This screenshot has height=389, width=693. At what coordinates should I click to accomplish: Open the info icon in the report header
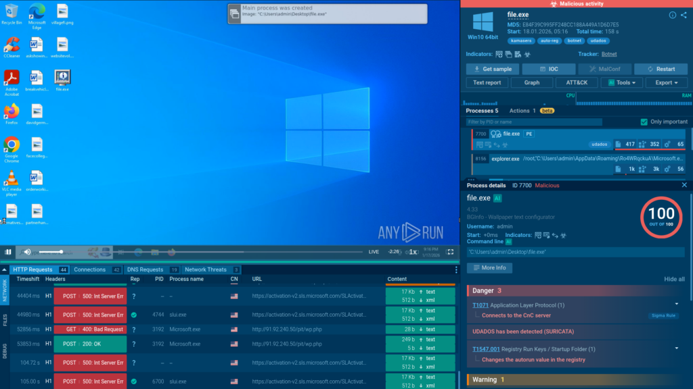(x=672, y=15)
